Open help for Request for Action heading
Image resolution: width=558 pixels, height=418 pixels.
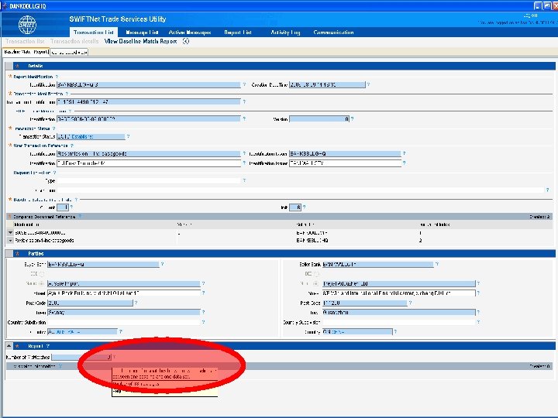54,173
